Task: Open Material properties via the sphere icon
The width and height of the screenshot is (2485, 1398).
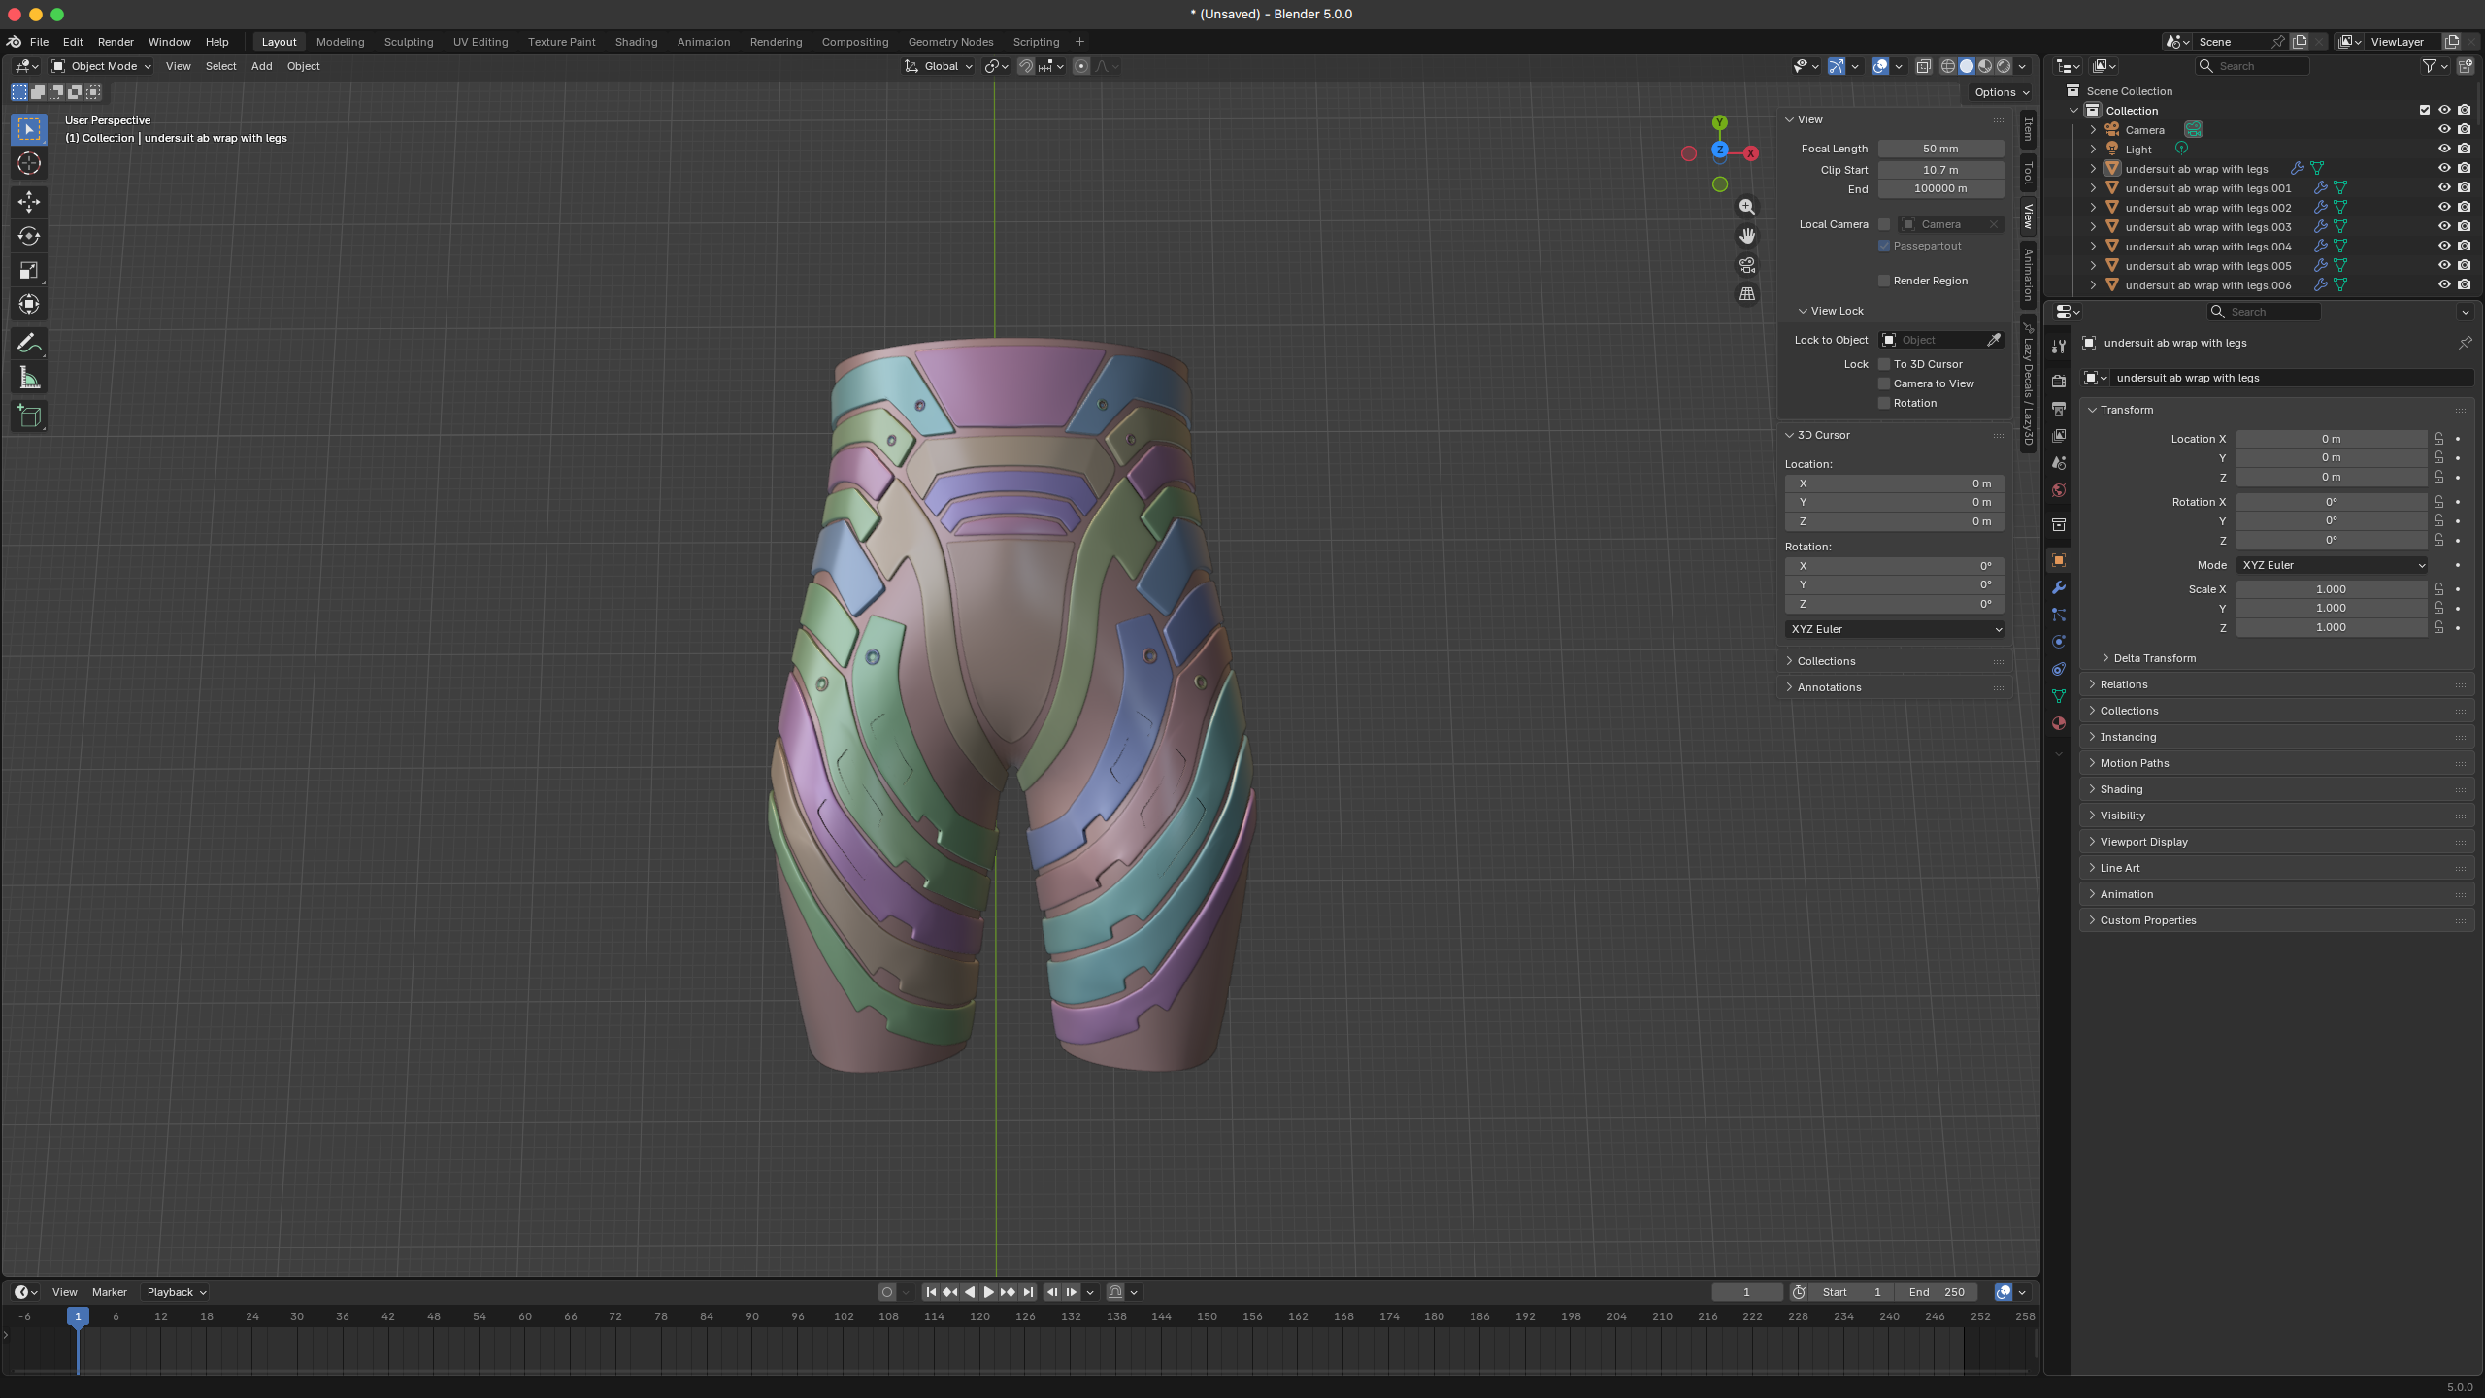Action: (2058, 723)
